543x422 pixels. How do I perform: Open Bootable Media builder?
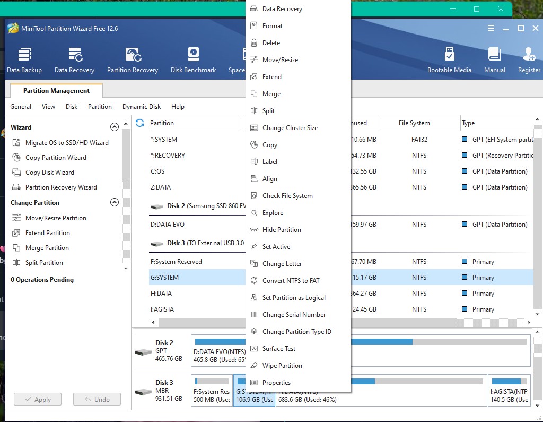[449, 61]
